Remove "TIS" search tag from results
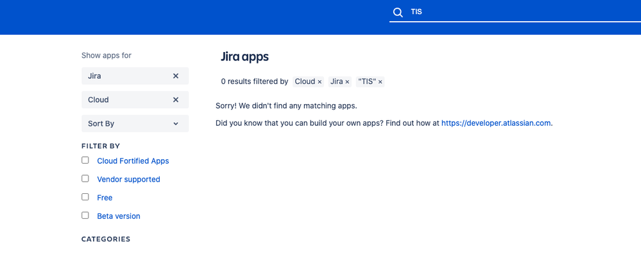641x260 pixels. (x=380, y=82)
